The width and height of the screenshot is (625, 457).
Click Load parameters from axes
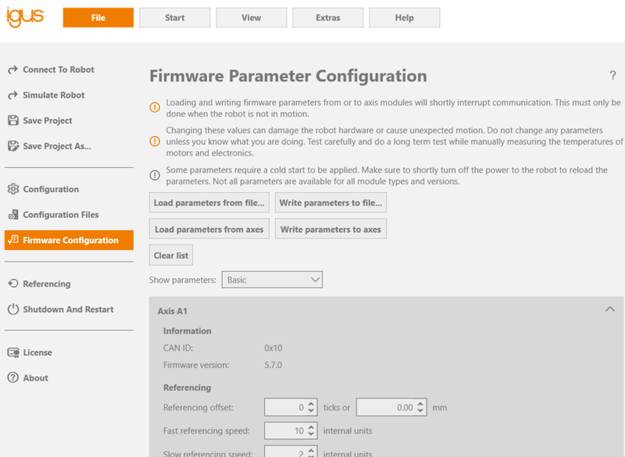point(209,229)
